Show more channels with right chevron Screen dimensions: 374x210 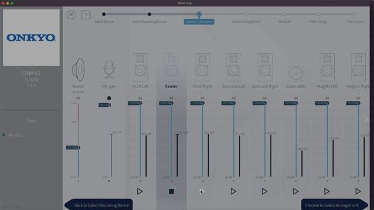pyautogui.click(x=366, y=120)
